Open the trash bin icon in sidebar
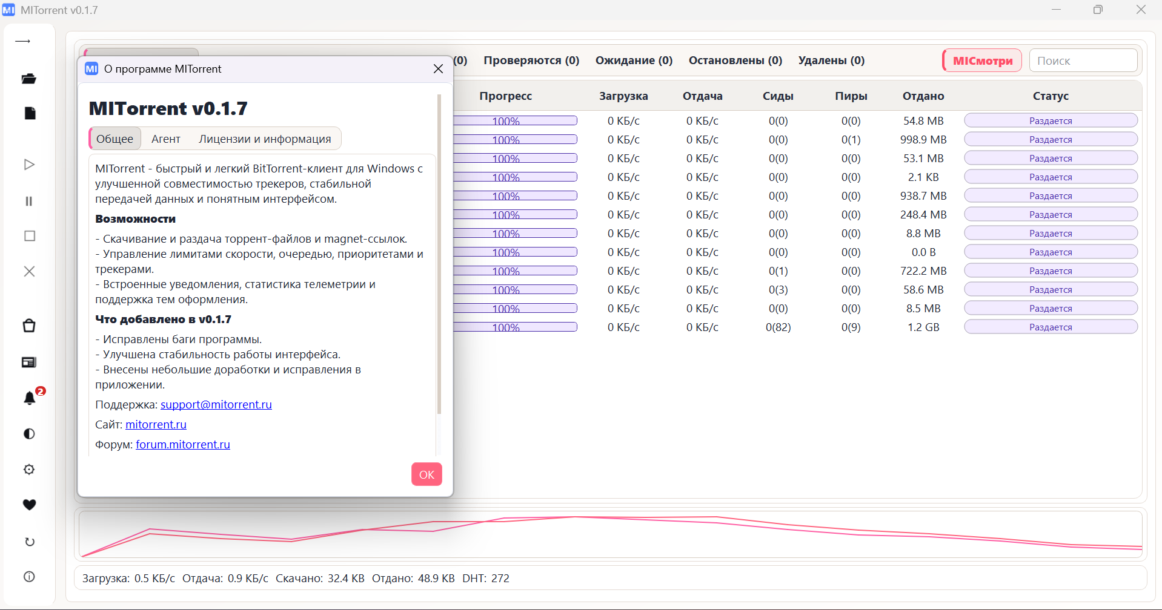Screen dimensions: 1162x610 point(29,326)
